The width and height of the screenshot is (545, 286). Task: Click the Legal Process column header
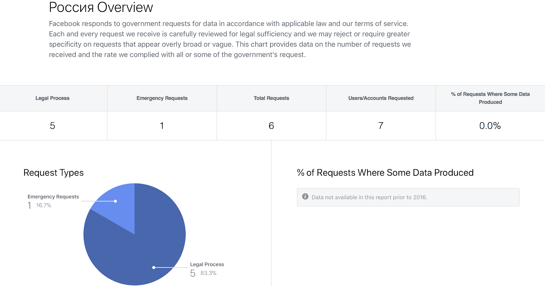52,98
